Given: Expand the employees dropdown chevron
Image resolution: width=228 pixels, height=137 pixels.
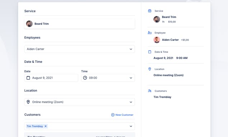Looking at the screenshot, I should tap(131, 49).
